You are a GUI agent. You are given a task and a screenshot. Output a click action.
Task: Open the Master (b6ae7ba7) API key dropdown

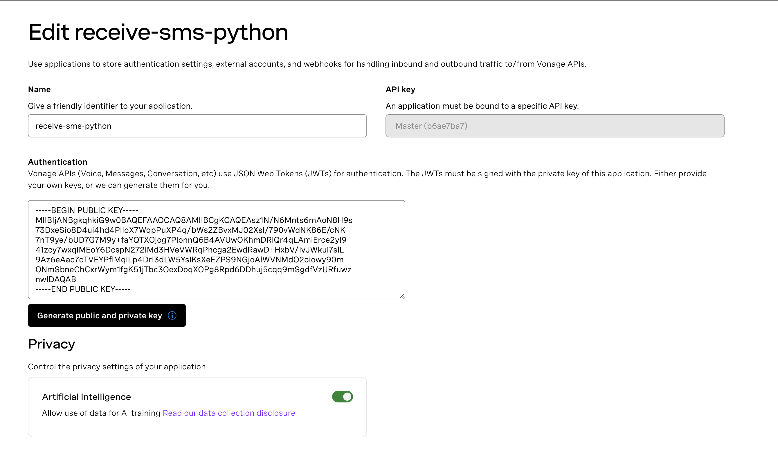pos(555,126)
